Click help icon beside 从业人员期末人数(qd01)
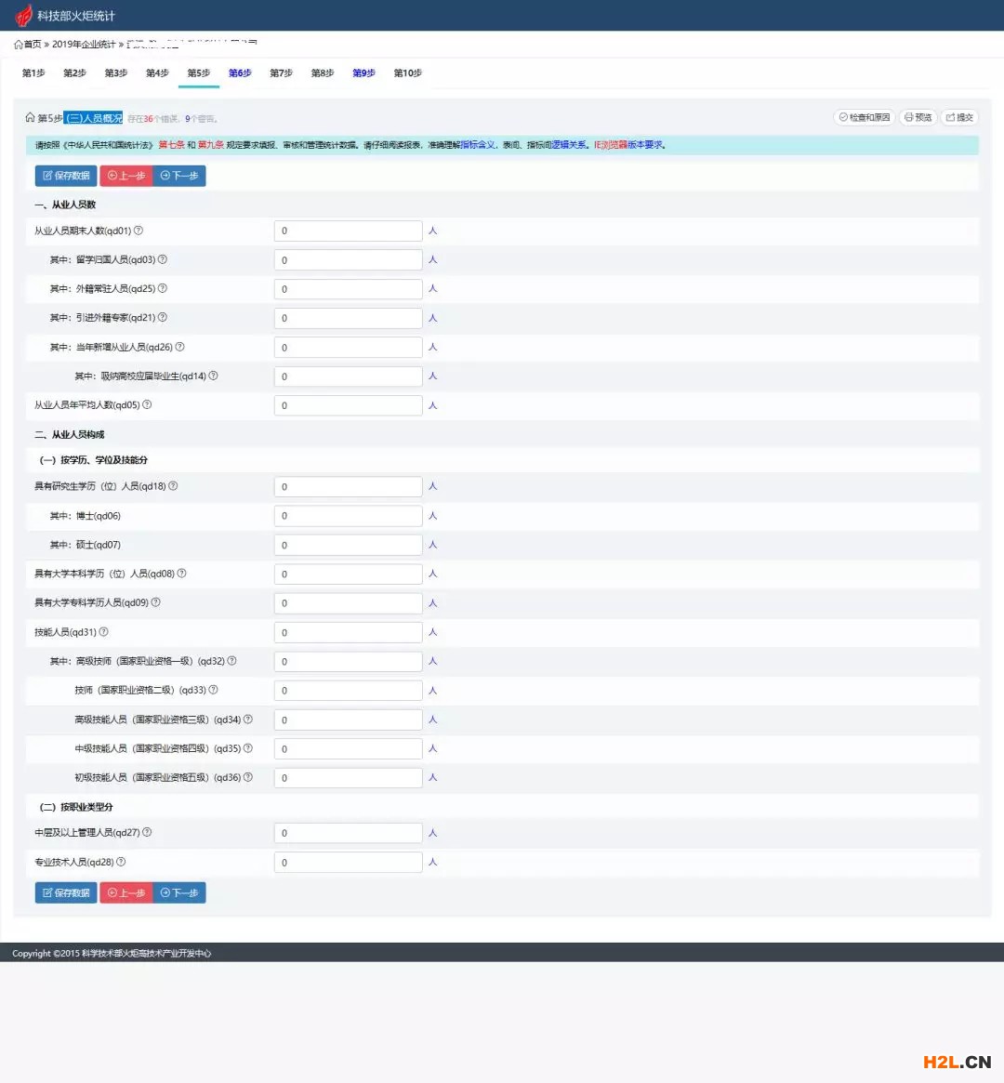Image resolution: width=1004 pixels, height=1083 pixels. (x=139, y=231)
